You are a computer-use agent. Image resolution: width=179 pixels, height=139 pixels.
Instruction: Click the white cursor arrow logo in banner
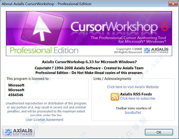coord(42,28)
